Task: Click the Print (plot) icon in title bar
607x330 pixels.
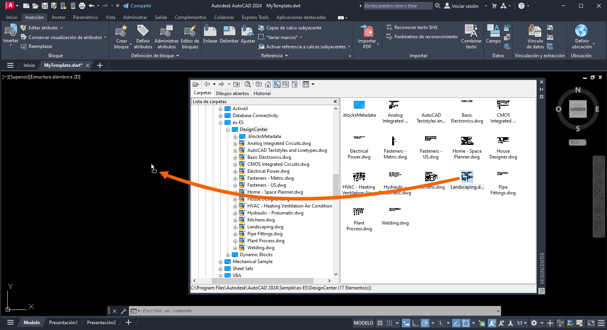Action: click(x=82, y=6)
